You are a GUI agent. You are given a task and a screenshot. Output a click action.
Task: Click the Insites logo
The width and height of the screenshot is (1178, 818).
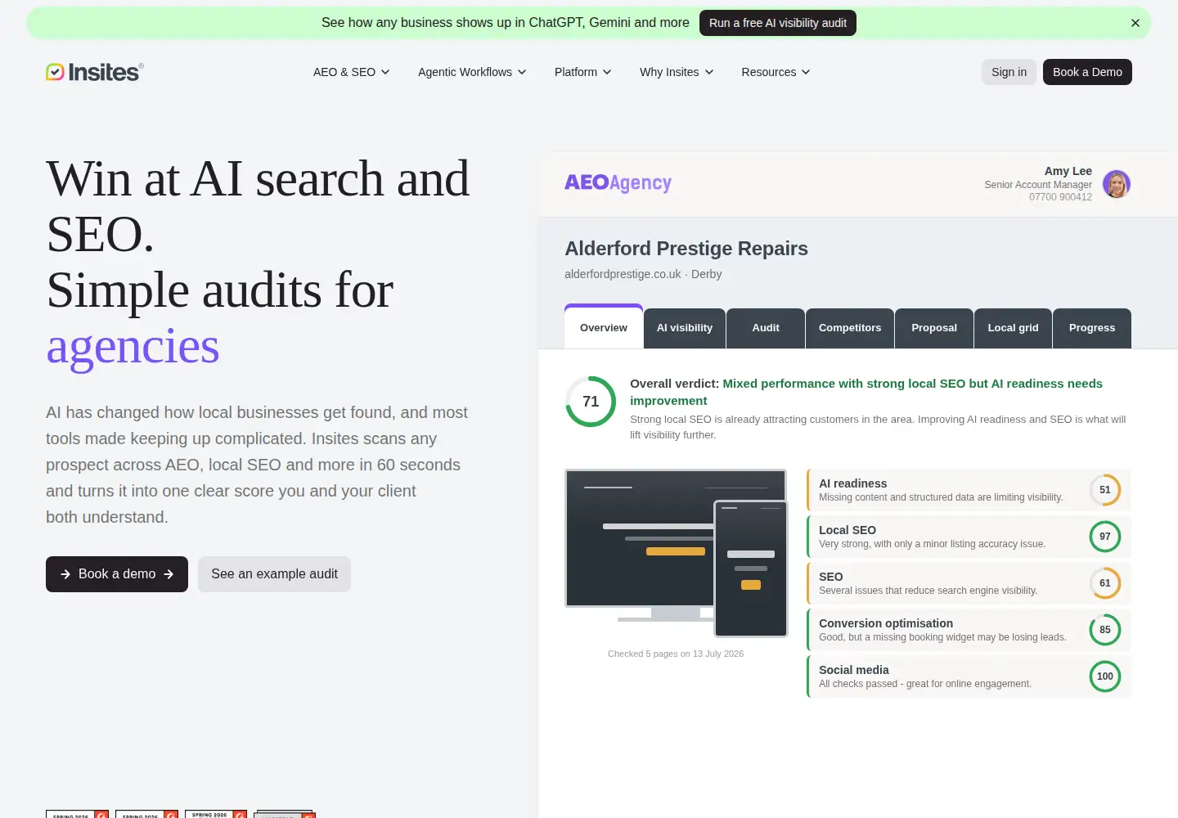click(x=94, y=72)
